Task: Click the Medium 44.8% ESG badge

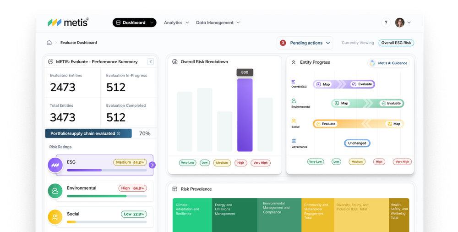Action: pyautogui.click(x=130, y=162)
